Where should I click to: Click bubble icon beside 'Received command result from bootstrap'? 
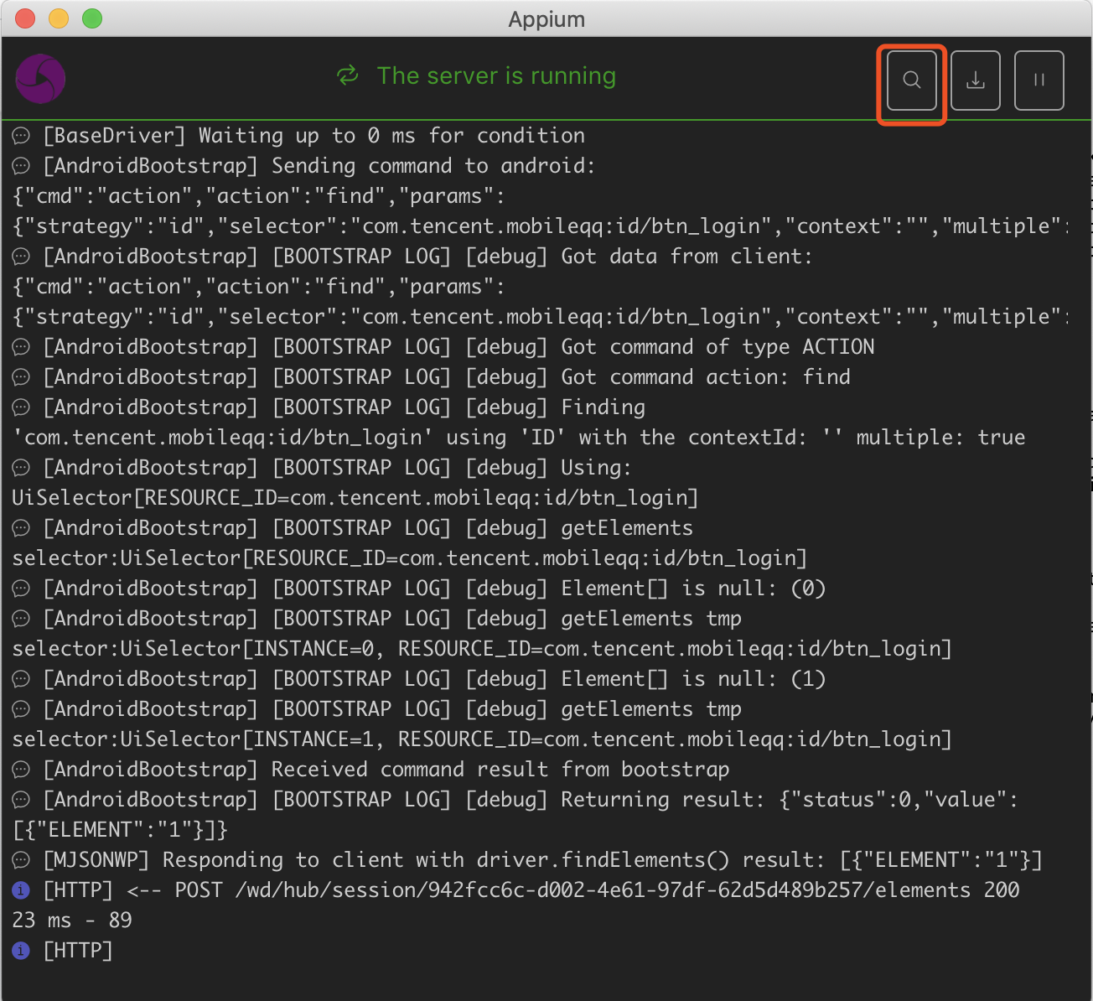click(x=21, y=770)
